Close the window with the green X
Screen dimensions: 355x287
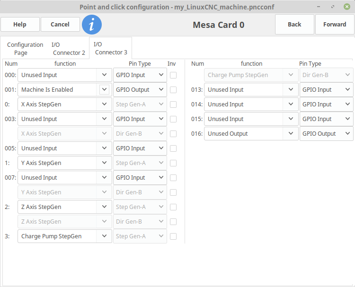pyautogui.click(x=346, y=7)
